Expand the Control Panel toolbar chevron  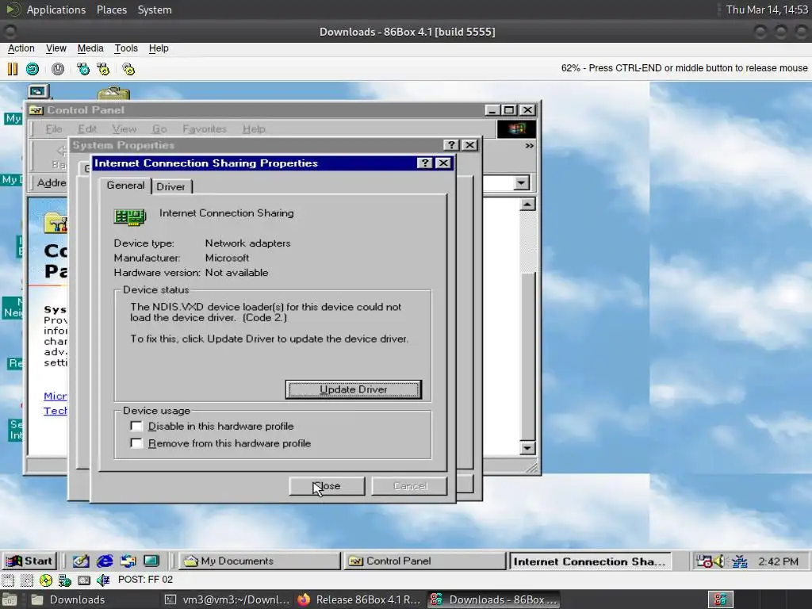click(529, 146)
